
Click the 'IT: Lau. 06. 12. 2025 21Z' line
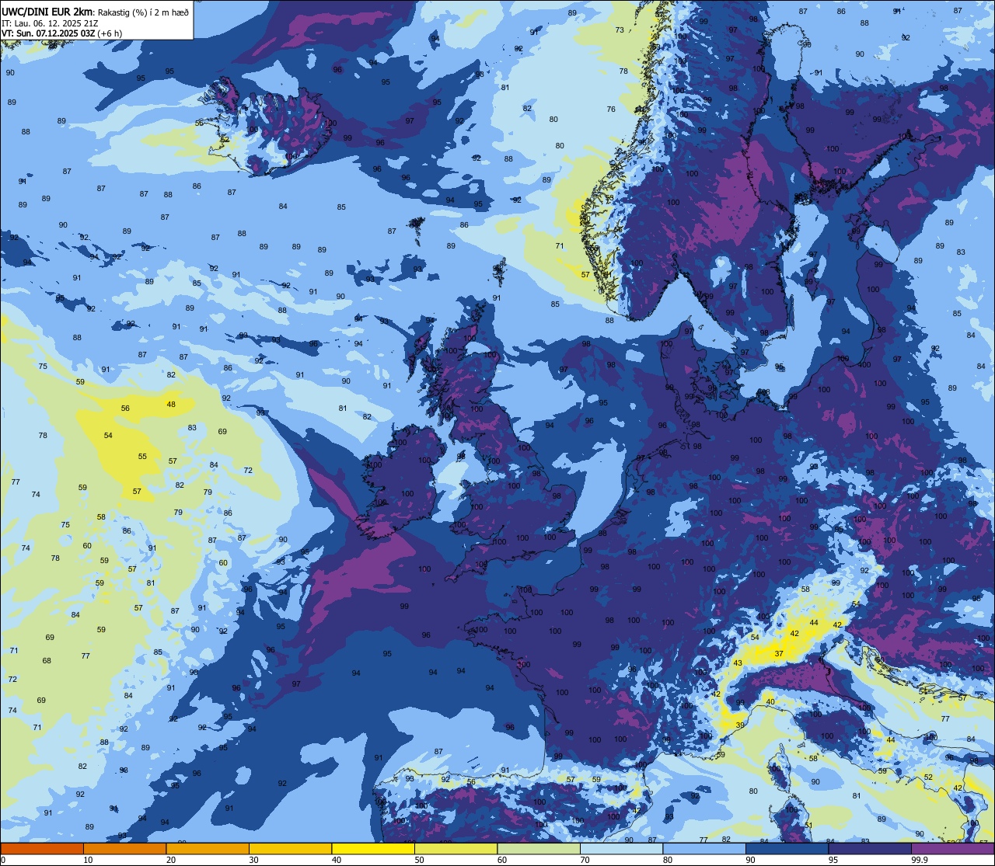coord(50,23)
